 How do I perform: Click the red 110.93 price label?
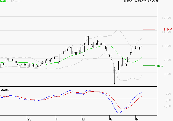click(x=168, y=29)
